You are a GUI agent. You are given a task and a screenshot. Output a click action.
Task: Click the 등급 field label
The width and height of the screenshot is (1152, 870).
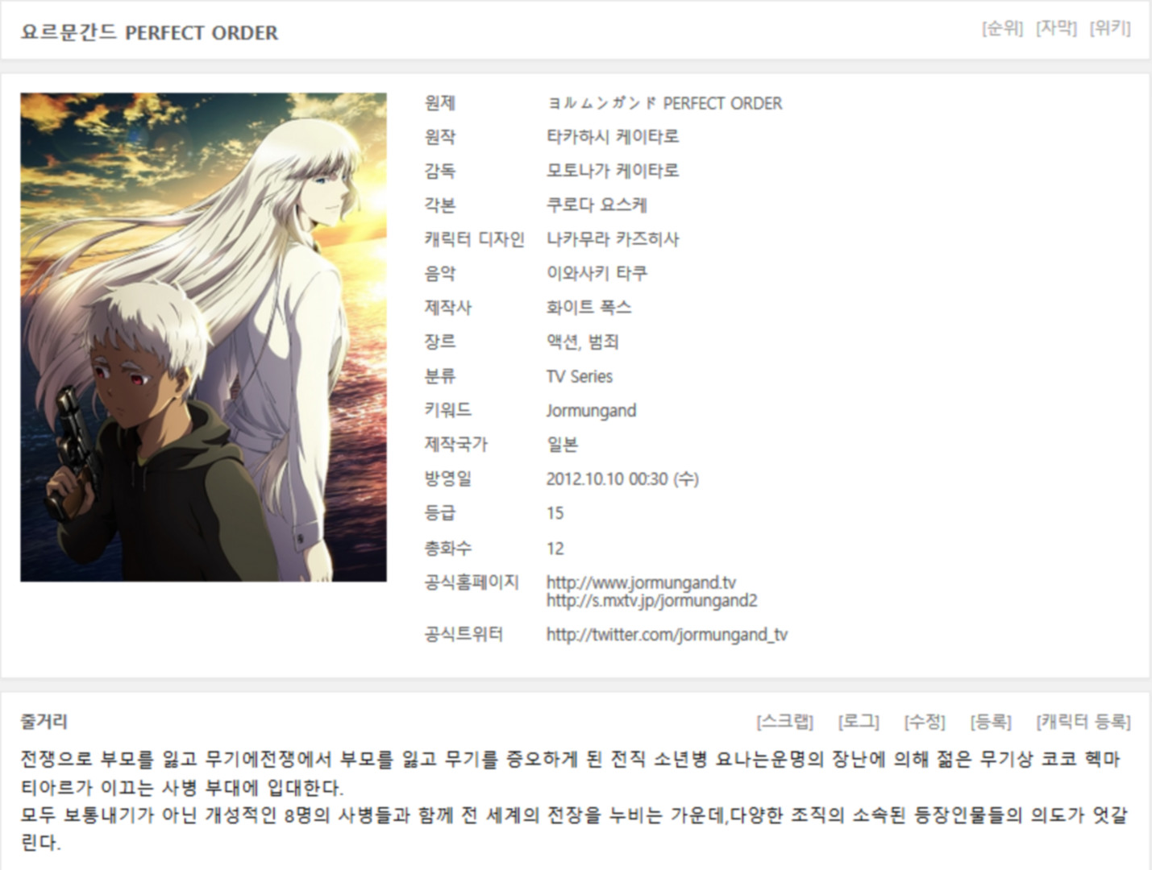coord(440,513)
